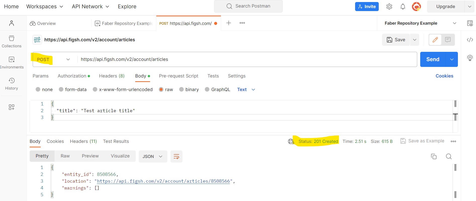Viewport: 476px width, 201px height.
Task: Click the Search Postman box
Action: 248,6
